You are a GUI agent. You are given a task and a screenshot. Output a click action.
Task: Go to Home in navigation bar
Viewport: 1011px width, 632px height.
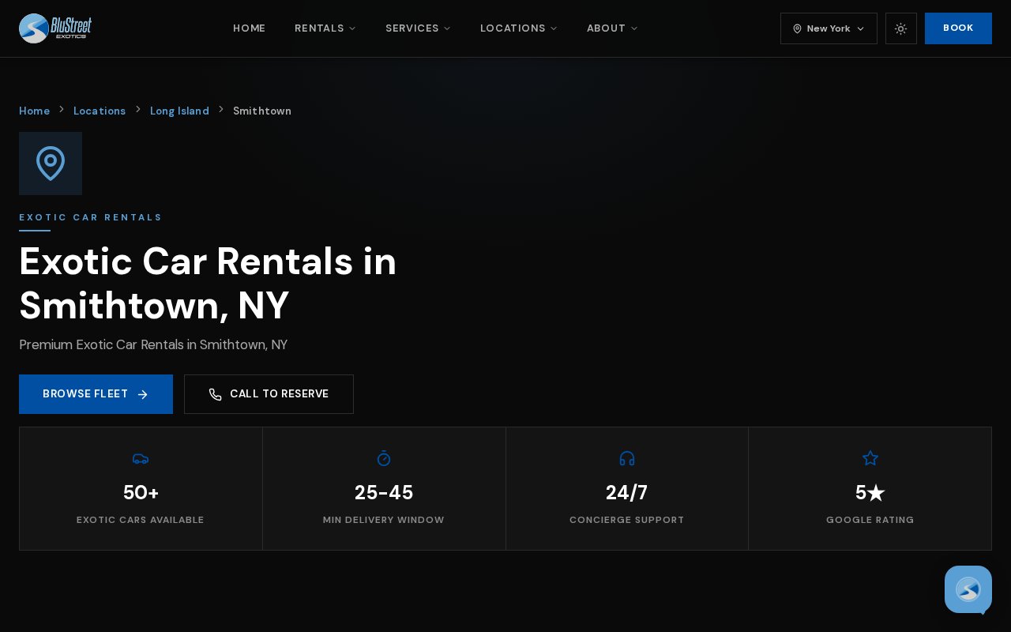coord(250,28)
